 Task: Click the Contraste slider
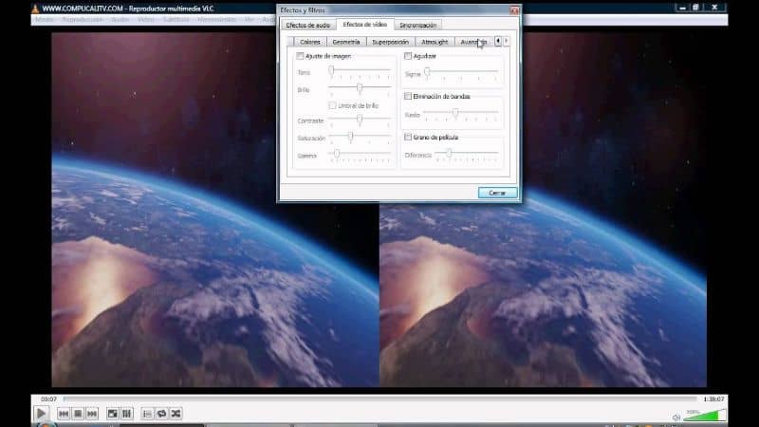click(360, 121)
